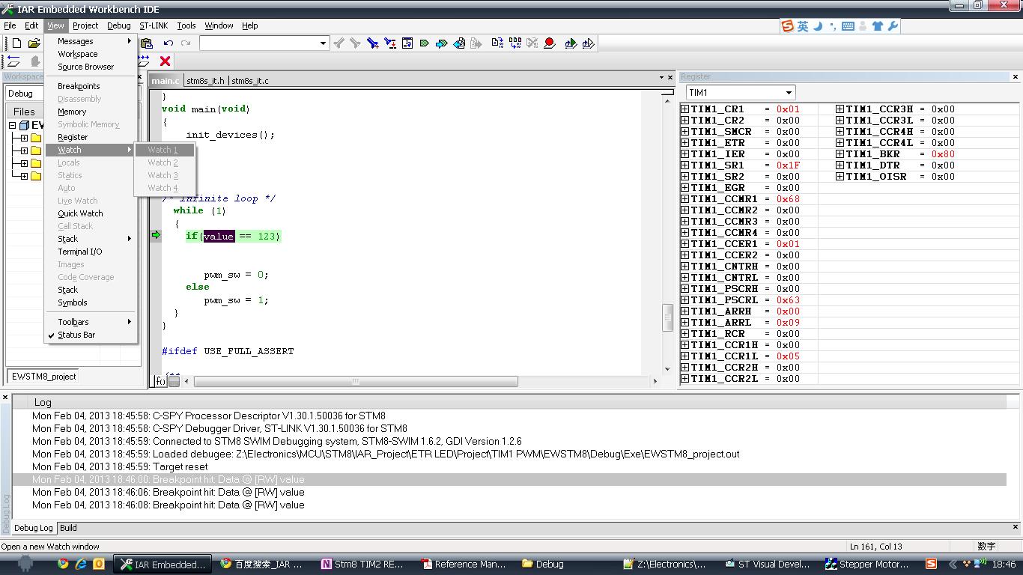Viewport: 1023px width, 575px height.
Task: Undo the last edit via toolbar
Action: click(x=169, y=43)
